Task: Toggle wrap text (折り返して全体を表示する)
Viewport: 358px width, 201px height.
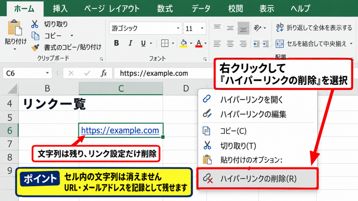Action: pyautogui.click(x=314, y=28)
